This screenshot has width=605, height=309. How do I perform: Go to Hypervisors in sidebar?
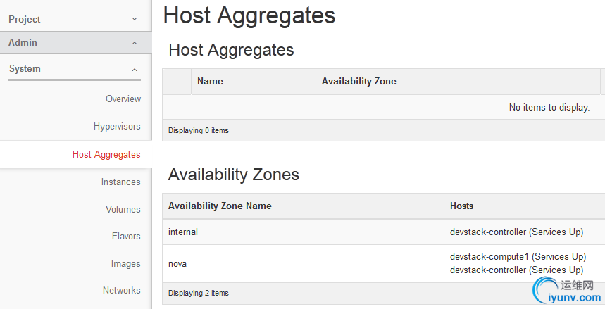(117, 127)
